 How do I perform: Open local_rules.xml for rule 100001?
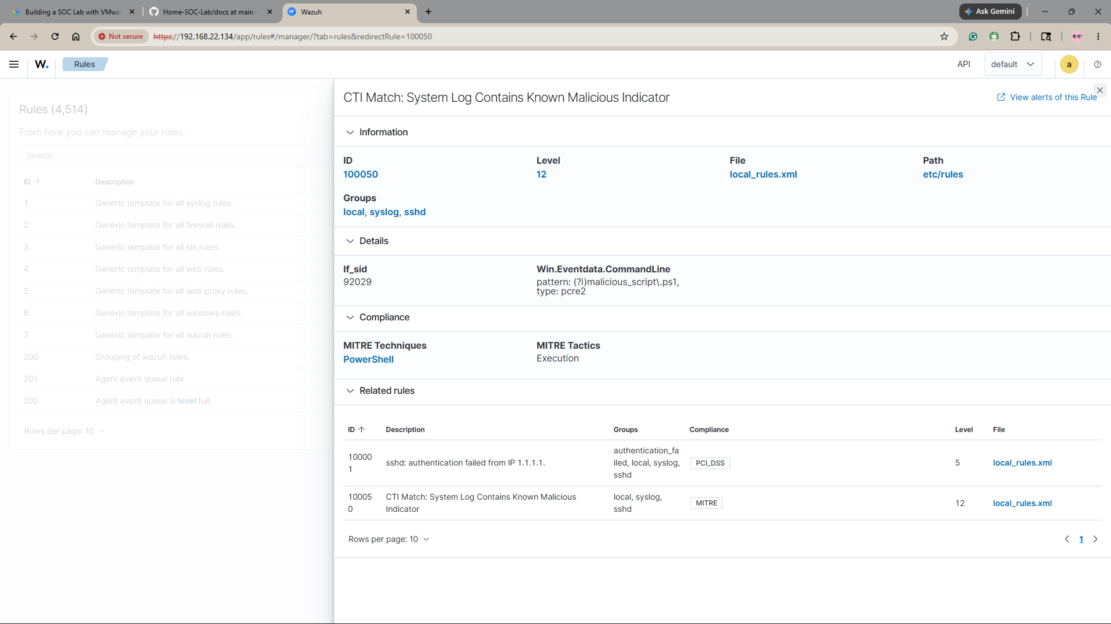(x=1022, y=463)
